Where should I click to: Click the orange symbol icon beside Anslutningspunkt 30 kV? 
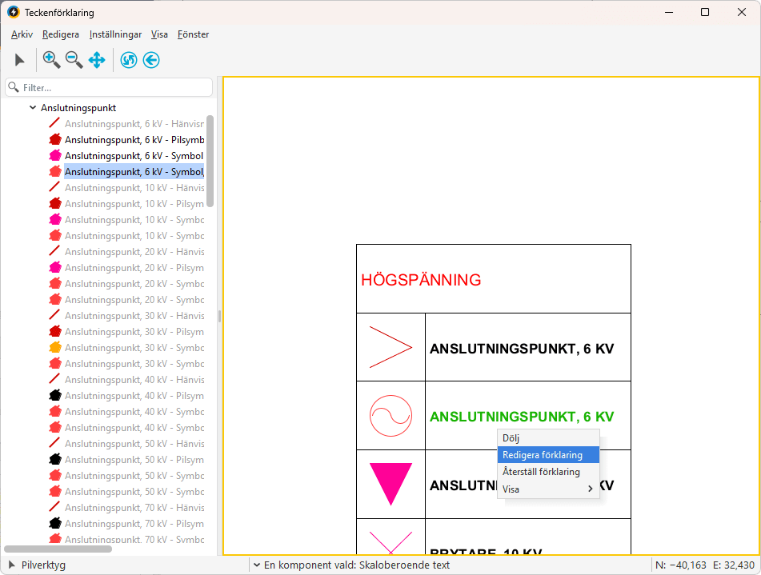tap(55, 348)
